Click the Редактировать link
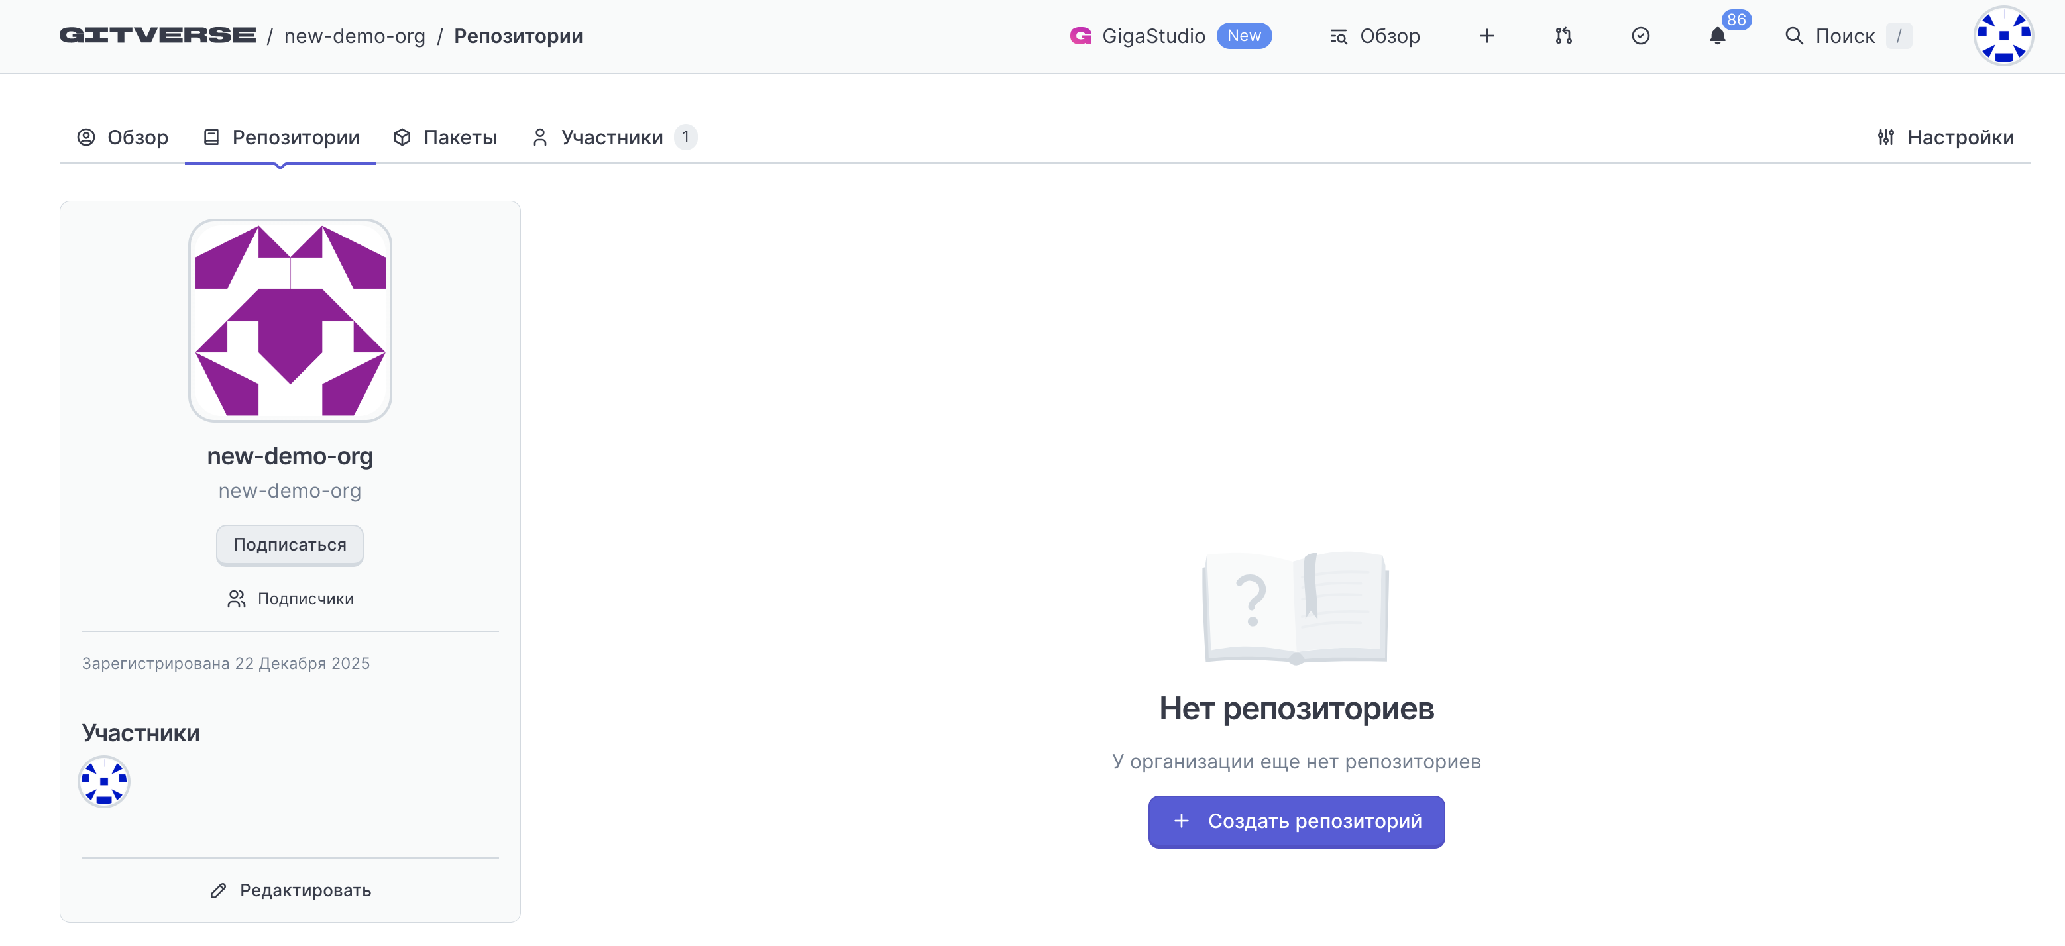2065x946 pixels. 290,890
